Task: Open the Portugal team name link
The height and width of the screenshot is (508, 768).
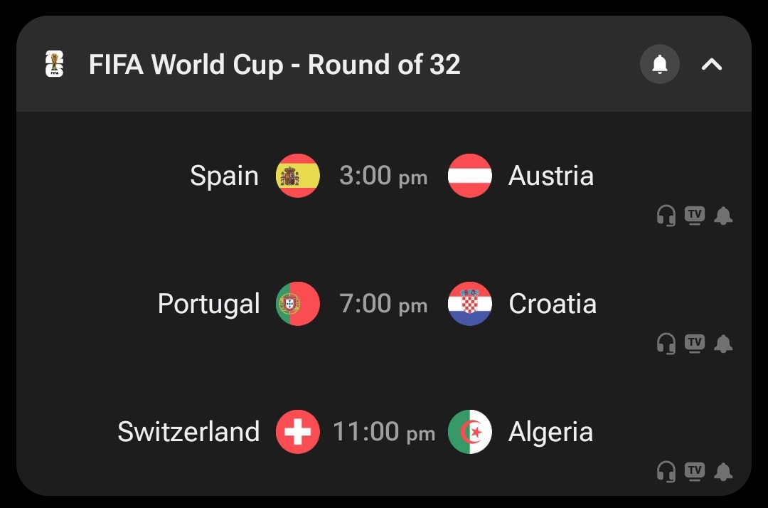Action: point(208,305)
